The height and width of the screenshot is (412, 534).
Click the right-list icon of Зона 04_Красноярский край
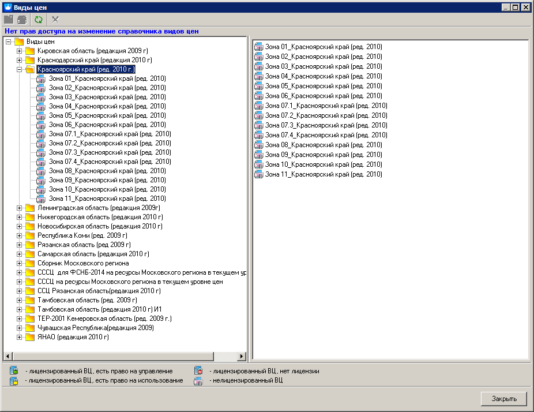pyautogui.click(x=259, y=76)
